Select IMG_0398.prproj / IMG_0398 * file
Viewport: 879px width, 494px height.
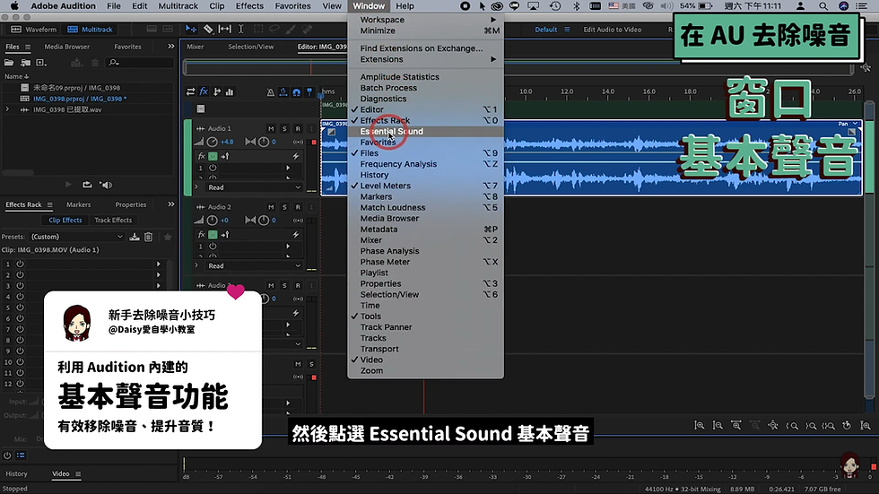(x=80, y=99)
